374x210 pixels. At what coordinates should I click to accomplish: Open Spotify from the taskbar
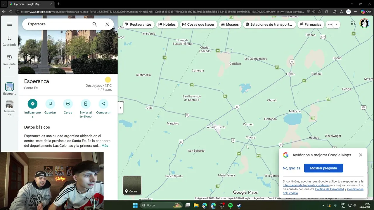[x=230, y=205]
